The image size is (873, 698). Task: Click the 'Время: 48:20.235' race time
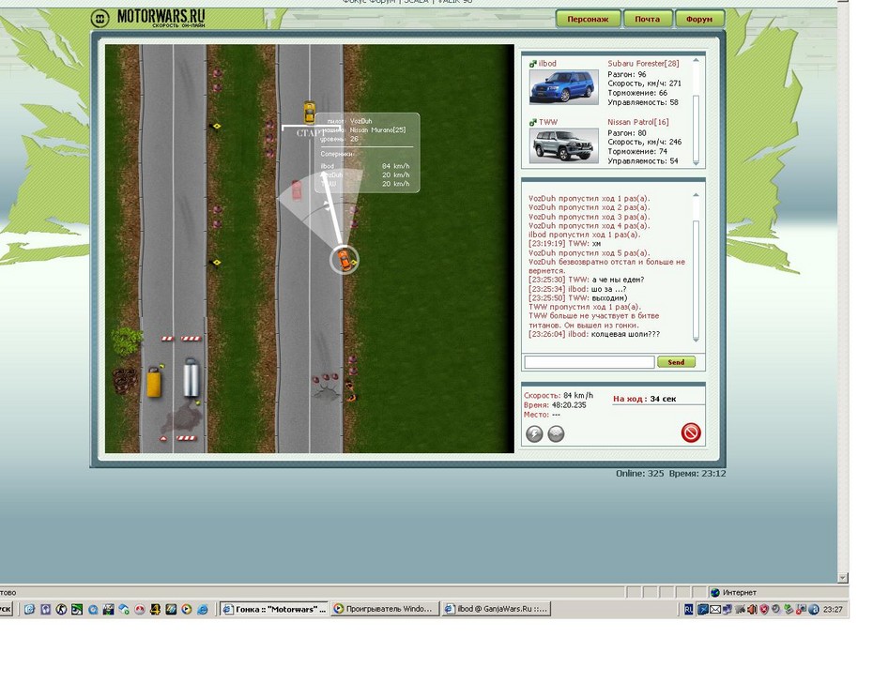click(x=555, y=404)
